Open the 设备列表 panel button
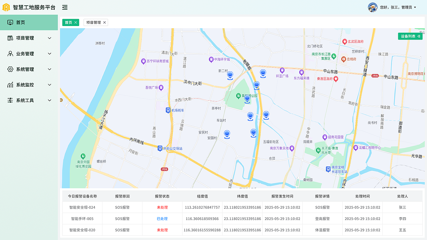Screen dimensions: 427x240 point(410,36)
